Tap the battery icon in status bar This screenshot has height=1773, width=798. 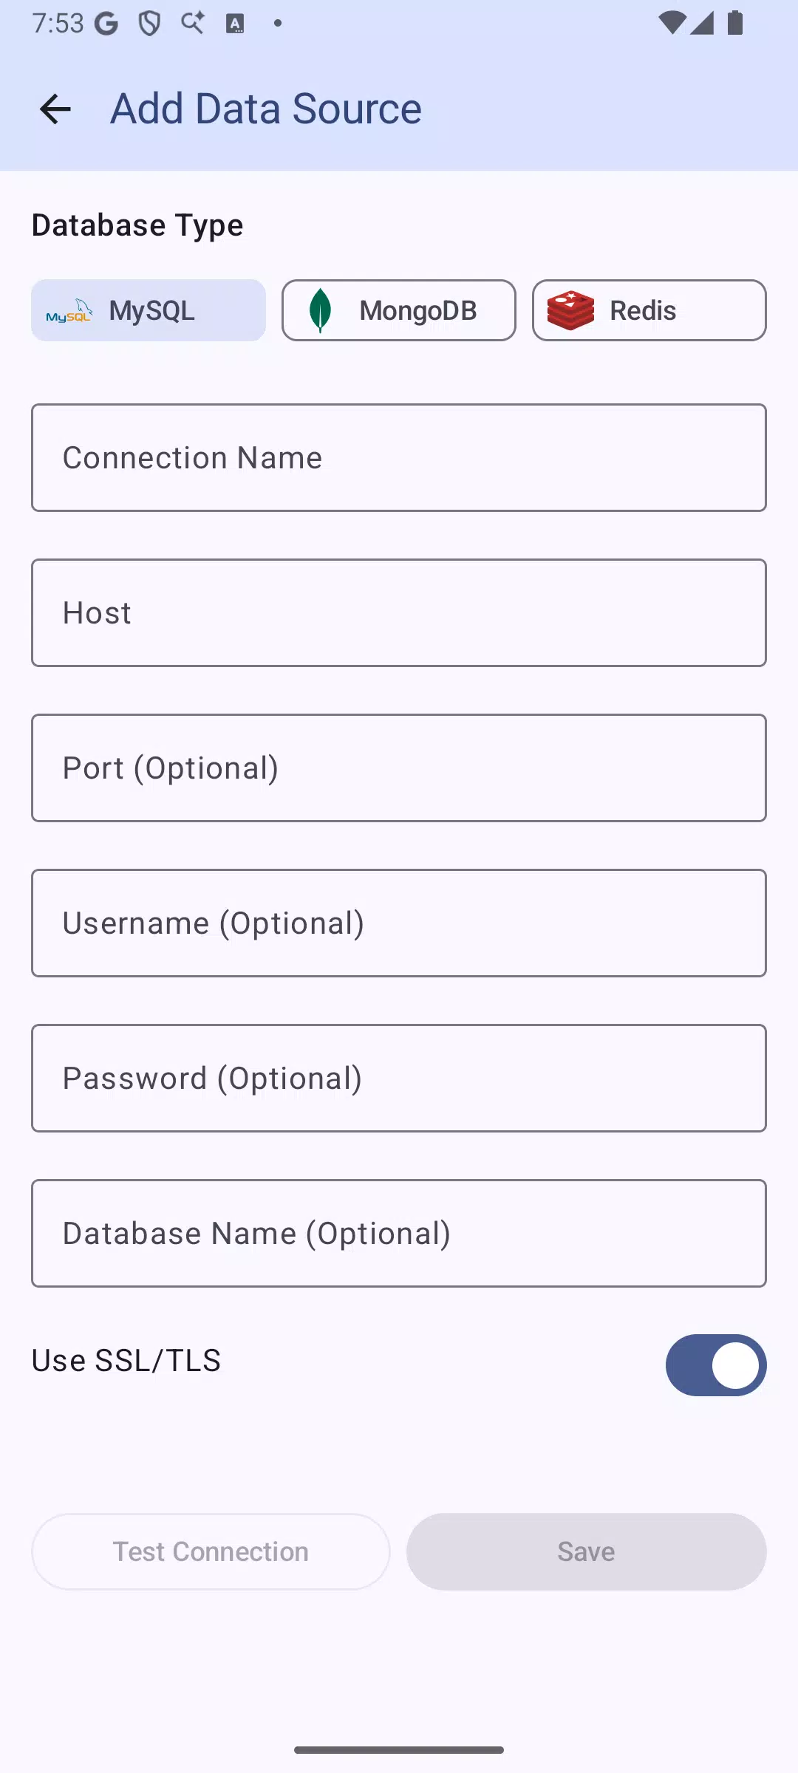pyautogui.click(x=735, y=23)
